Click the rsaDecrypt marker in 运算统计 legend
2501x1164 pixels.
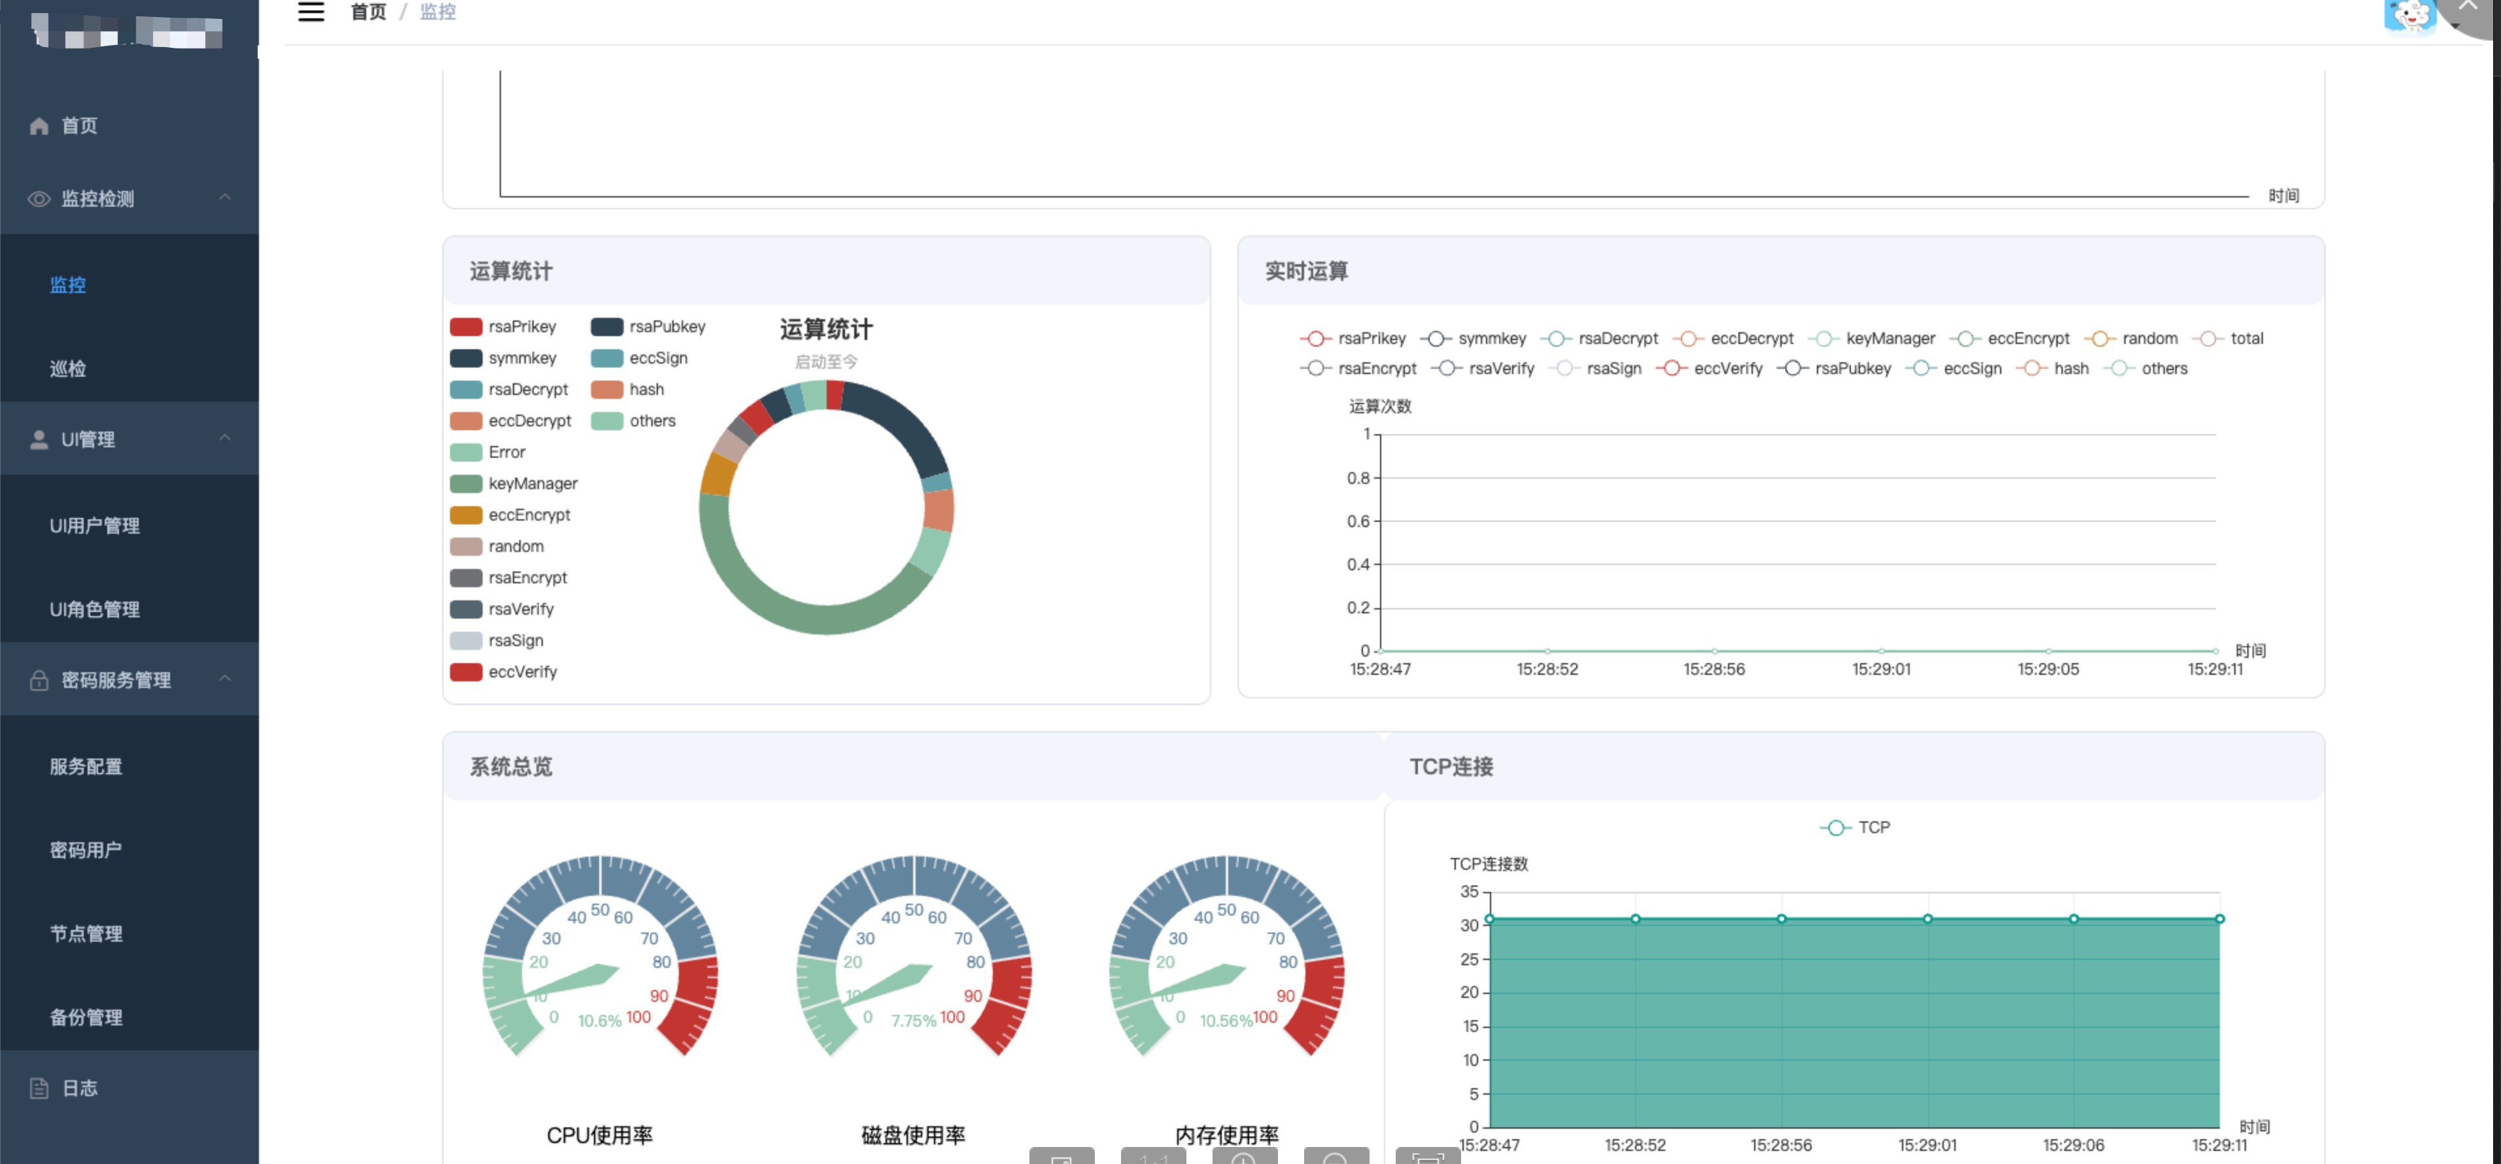tap(466, 390)
